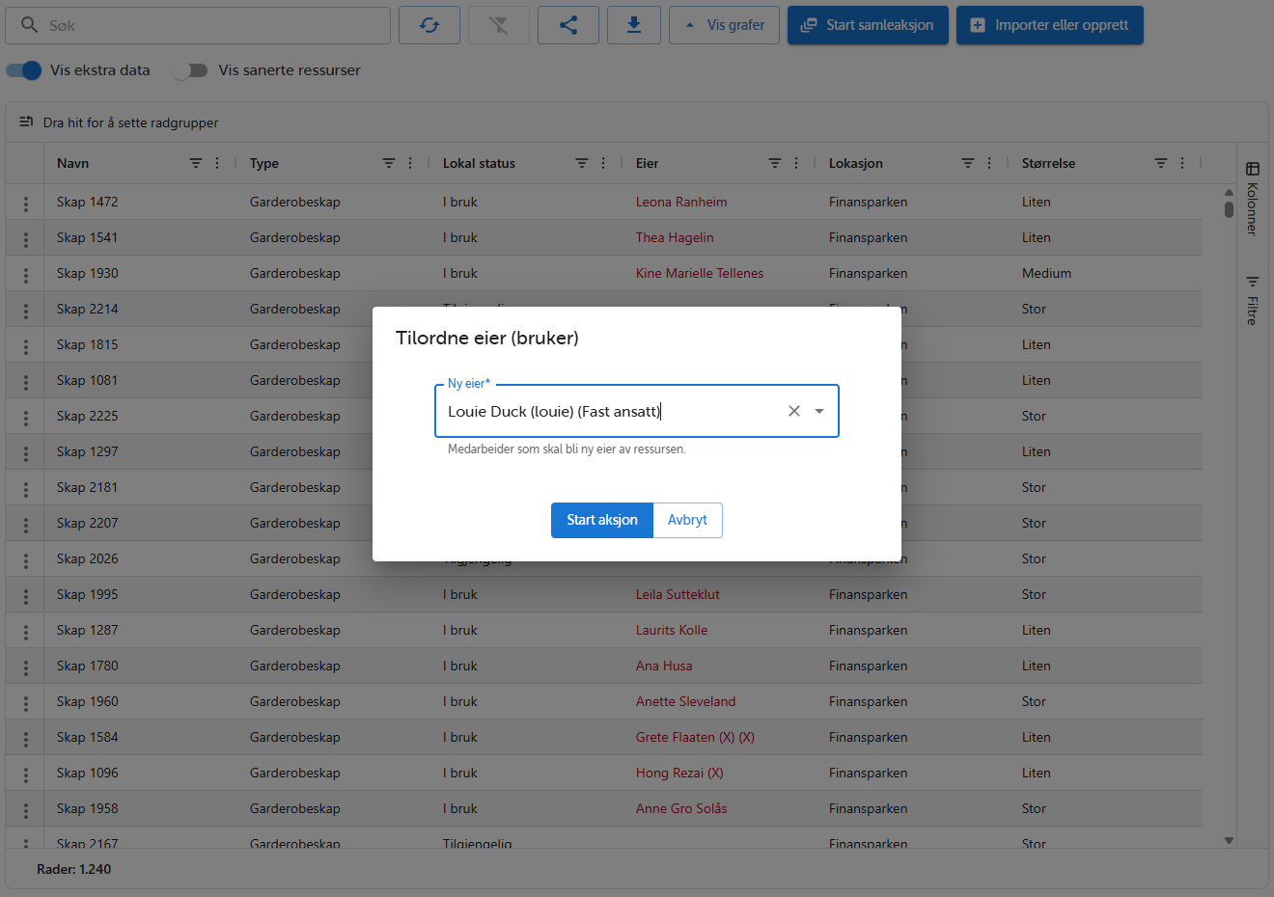Image resolution: width=1274 pixels, height=897 pixels.
Task: Cancel the dialog with Avbryt
Action: tap(687, 520)
